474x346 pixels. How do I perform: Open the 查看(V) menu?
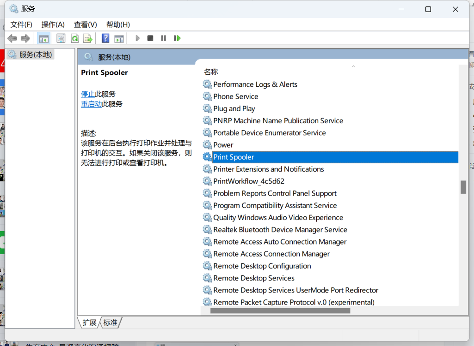85,24
